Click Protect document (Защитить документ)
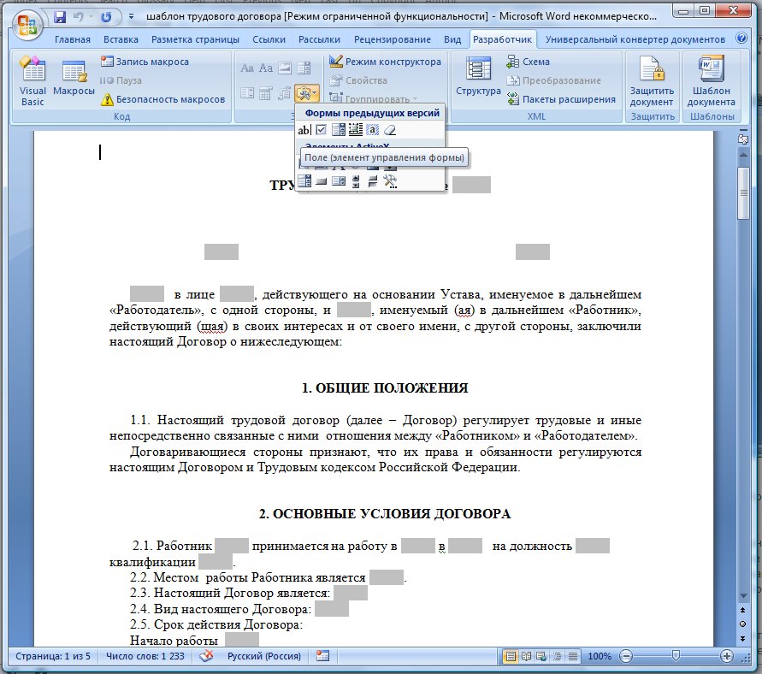Screen dimensions: 762x674 click(652, 80)
